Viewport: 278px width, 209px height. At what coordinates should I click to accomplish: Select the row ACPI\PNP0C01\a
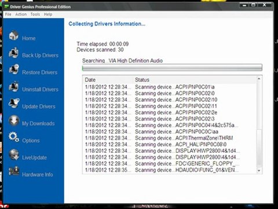click(170, 87)
